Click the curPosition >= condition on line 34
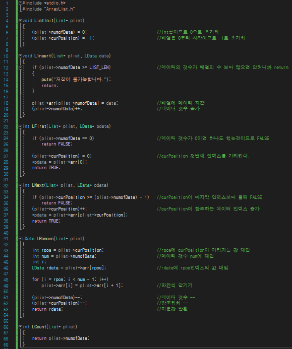 [x=94, y=197]
